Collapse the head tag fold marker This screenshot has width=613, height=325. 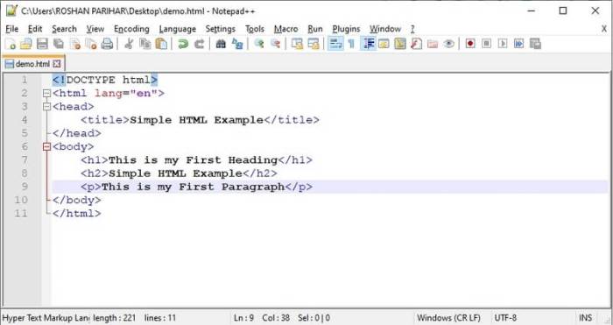(46, 107)
